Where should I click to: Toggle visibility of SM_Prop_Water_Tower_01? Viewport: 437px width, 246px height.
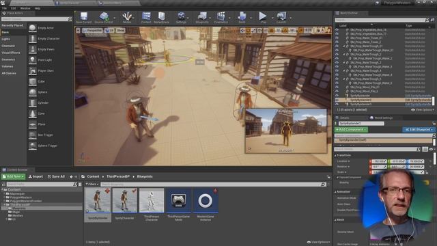[337, 38]
